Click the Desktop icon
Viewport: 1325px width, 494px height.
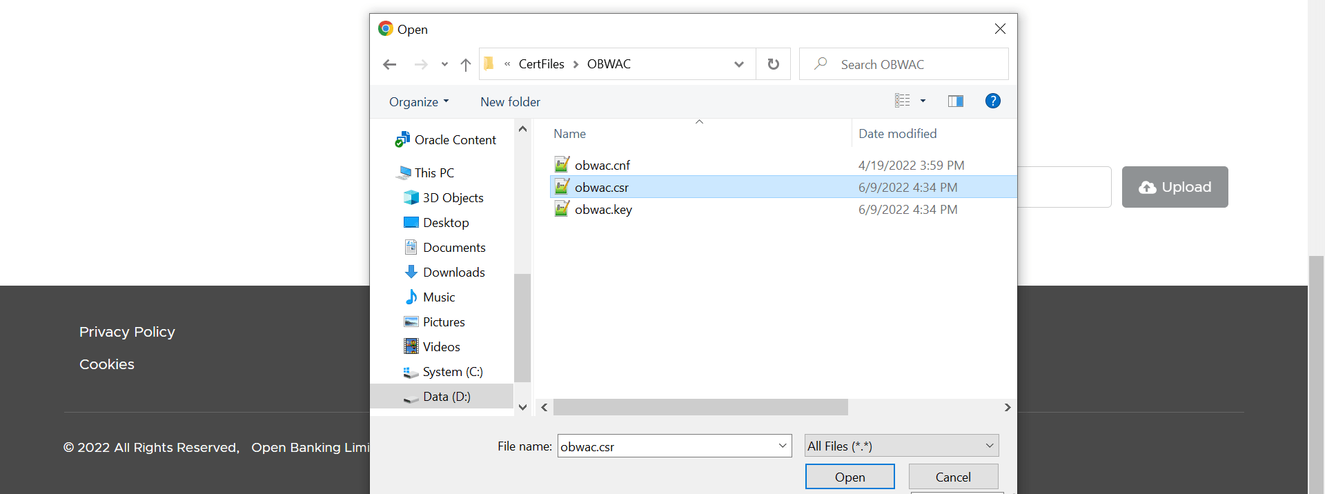411,222
